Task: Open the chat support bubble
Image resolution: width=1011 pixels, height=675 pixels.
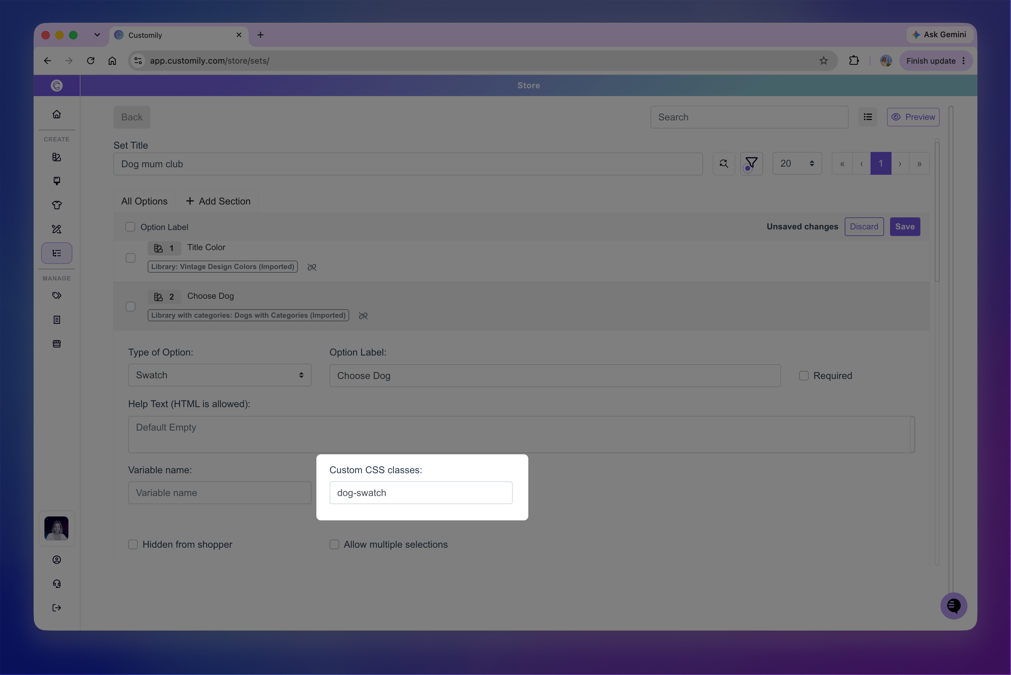Action: click(953, 606)
